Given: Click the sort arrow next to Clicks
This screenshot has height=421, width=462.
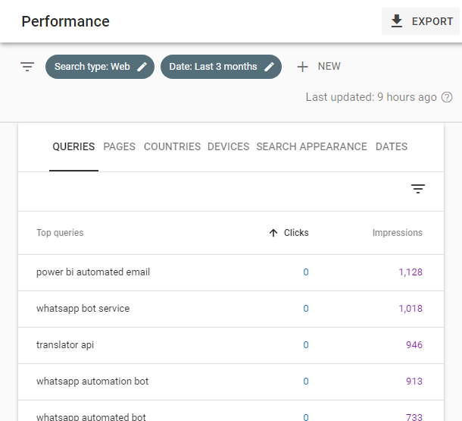Looking at the screenshot, I should pyautogui.click(x=273, y=233).
